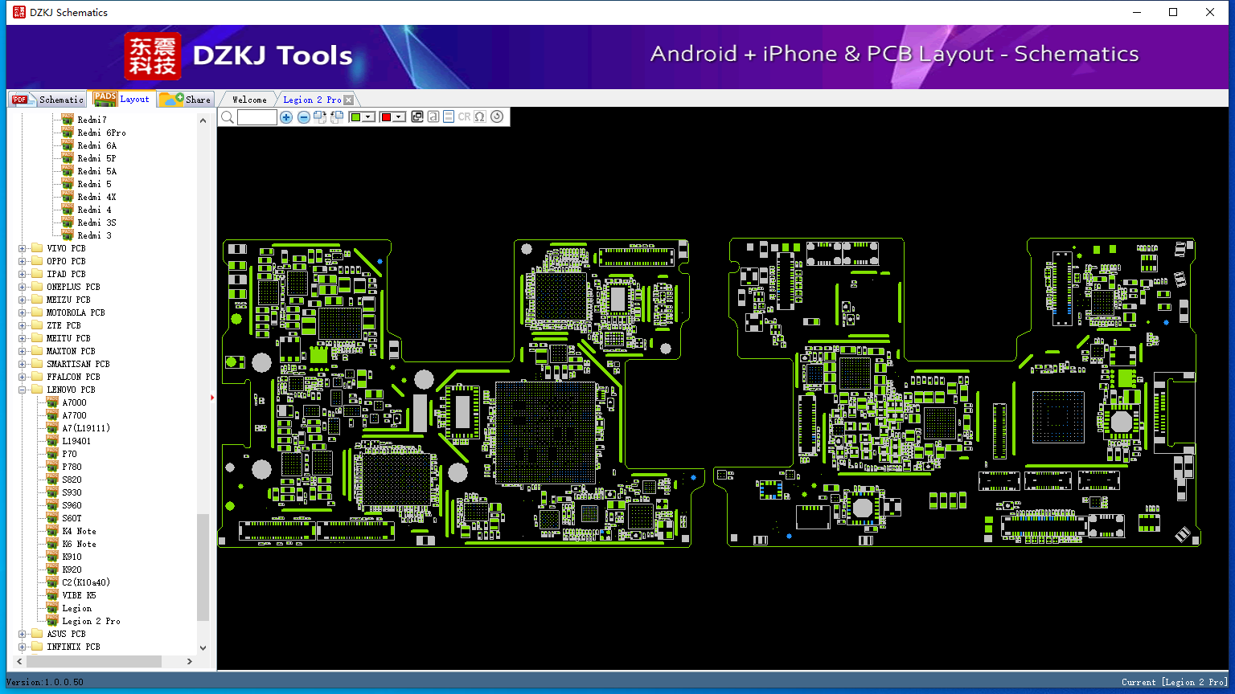
Task: Click the green color swatch
Action: tap(355, 117)
